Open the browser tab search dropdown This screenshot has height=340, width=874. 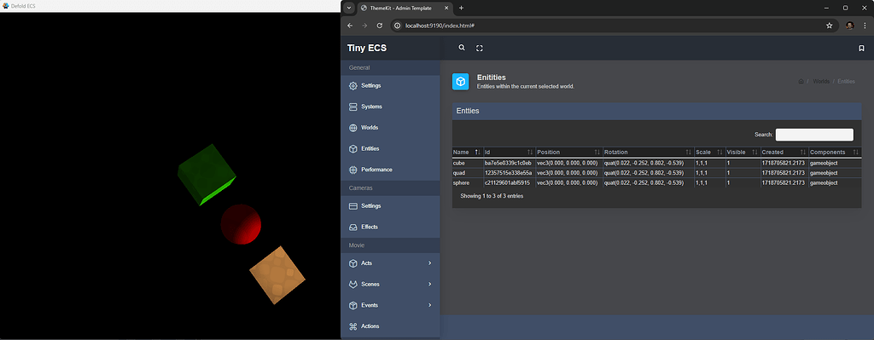click(x=349, y=8)
